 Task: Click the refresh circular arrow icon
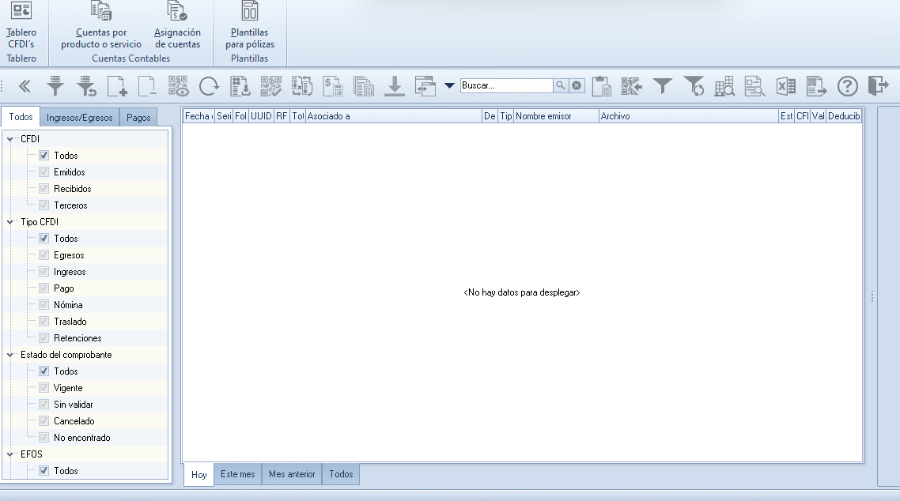click(x=209, y=86)
